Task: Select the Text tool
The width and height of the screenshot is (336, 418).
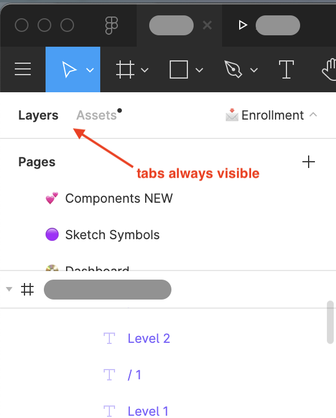Action: click(286, 69)
